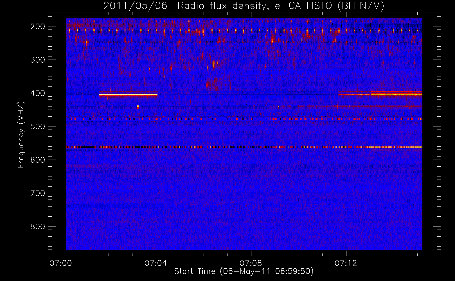Image resolution: width=455 pixels, height=281 pixels.
Task: Click the 700 frequency tick label
Action: [x=37, y=193]
